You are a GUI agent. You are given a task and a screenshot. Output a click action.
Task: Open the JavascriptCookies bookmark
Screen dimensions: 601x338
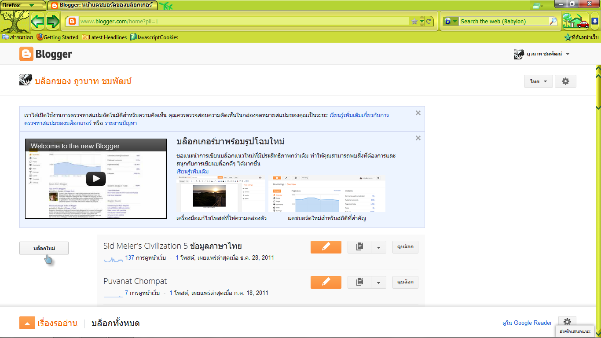154,37
